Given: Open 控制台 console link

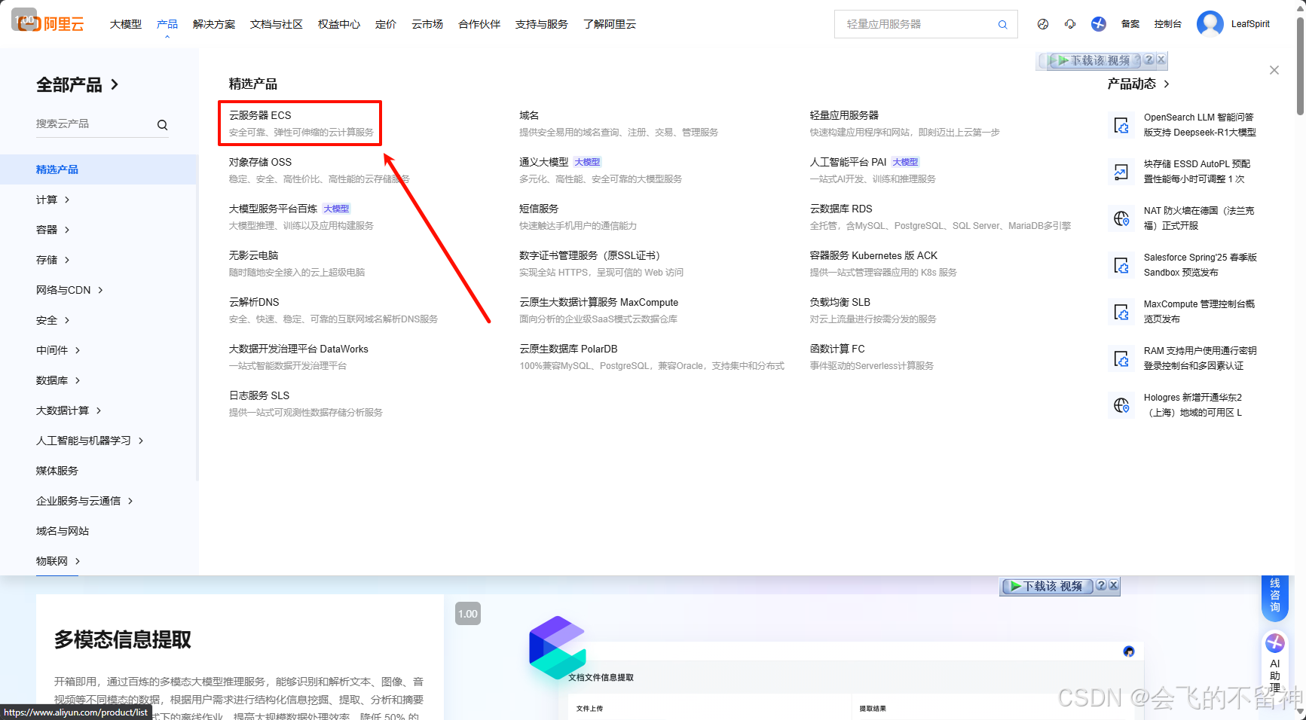Looking at the screenshot, I should pos(1168,24).
